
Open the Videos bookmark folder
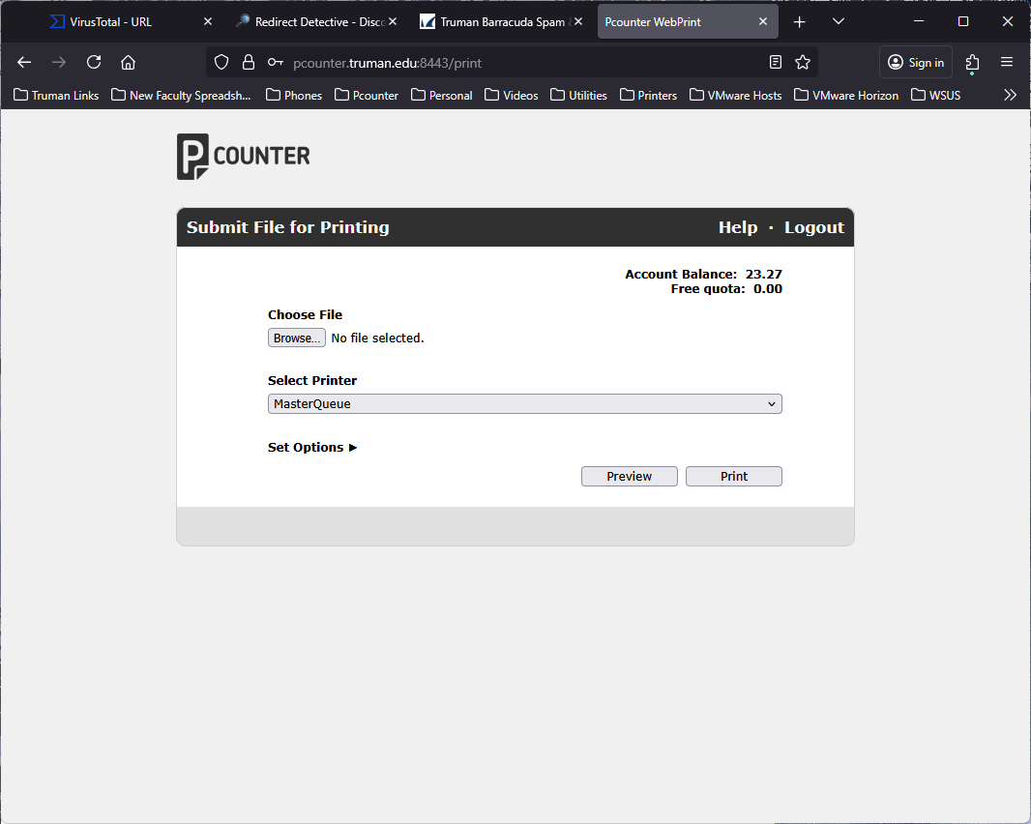click(512, 96)
